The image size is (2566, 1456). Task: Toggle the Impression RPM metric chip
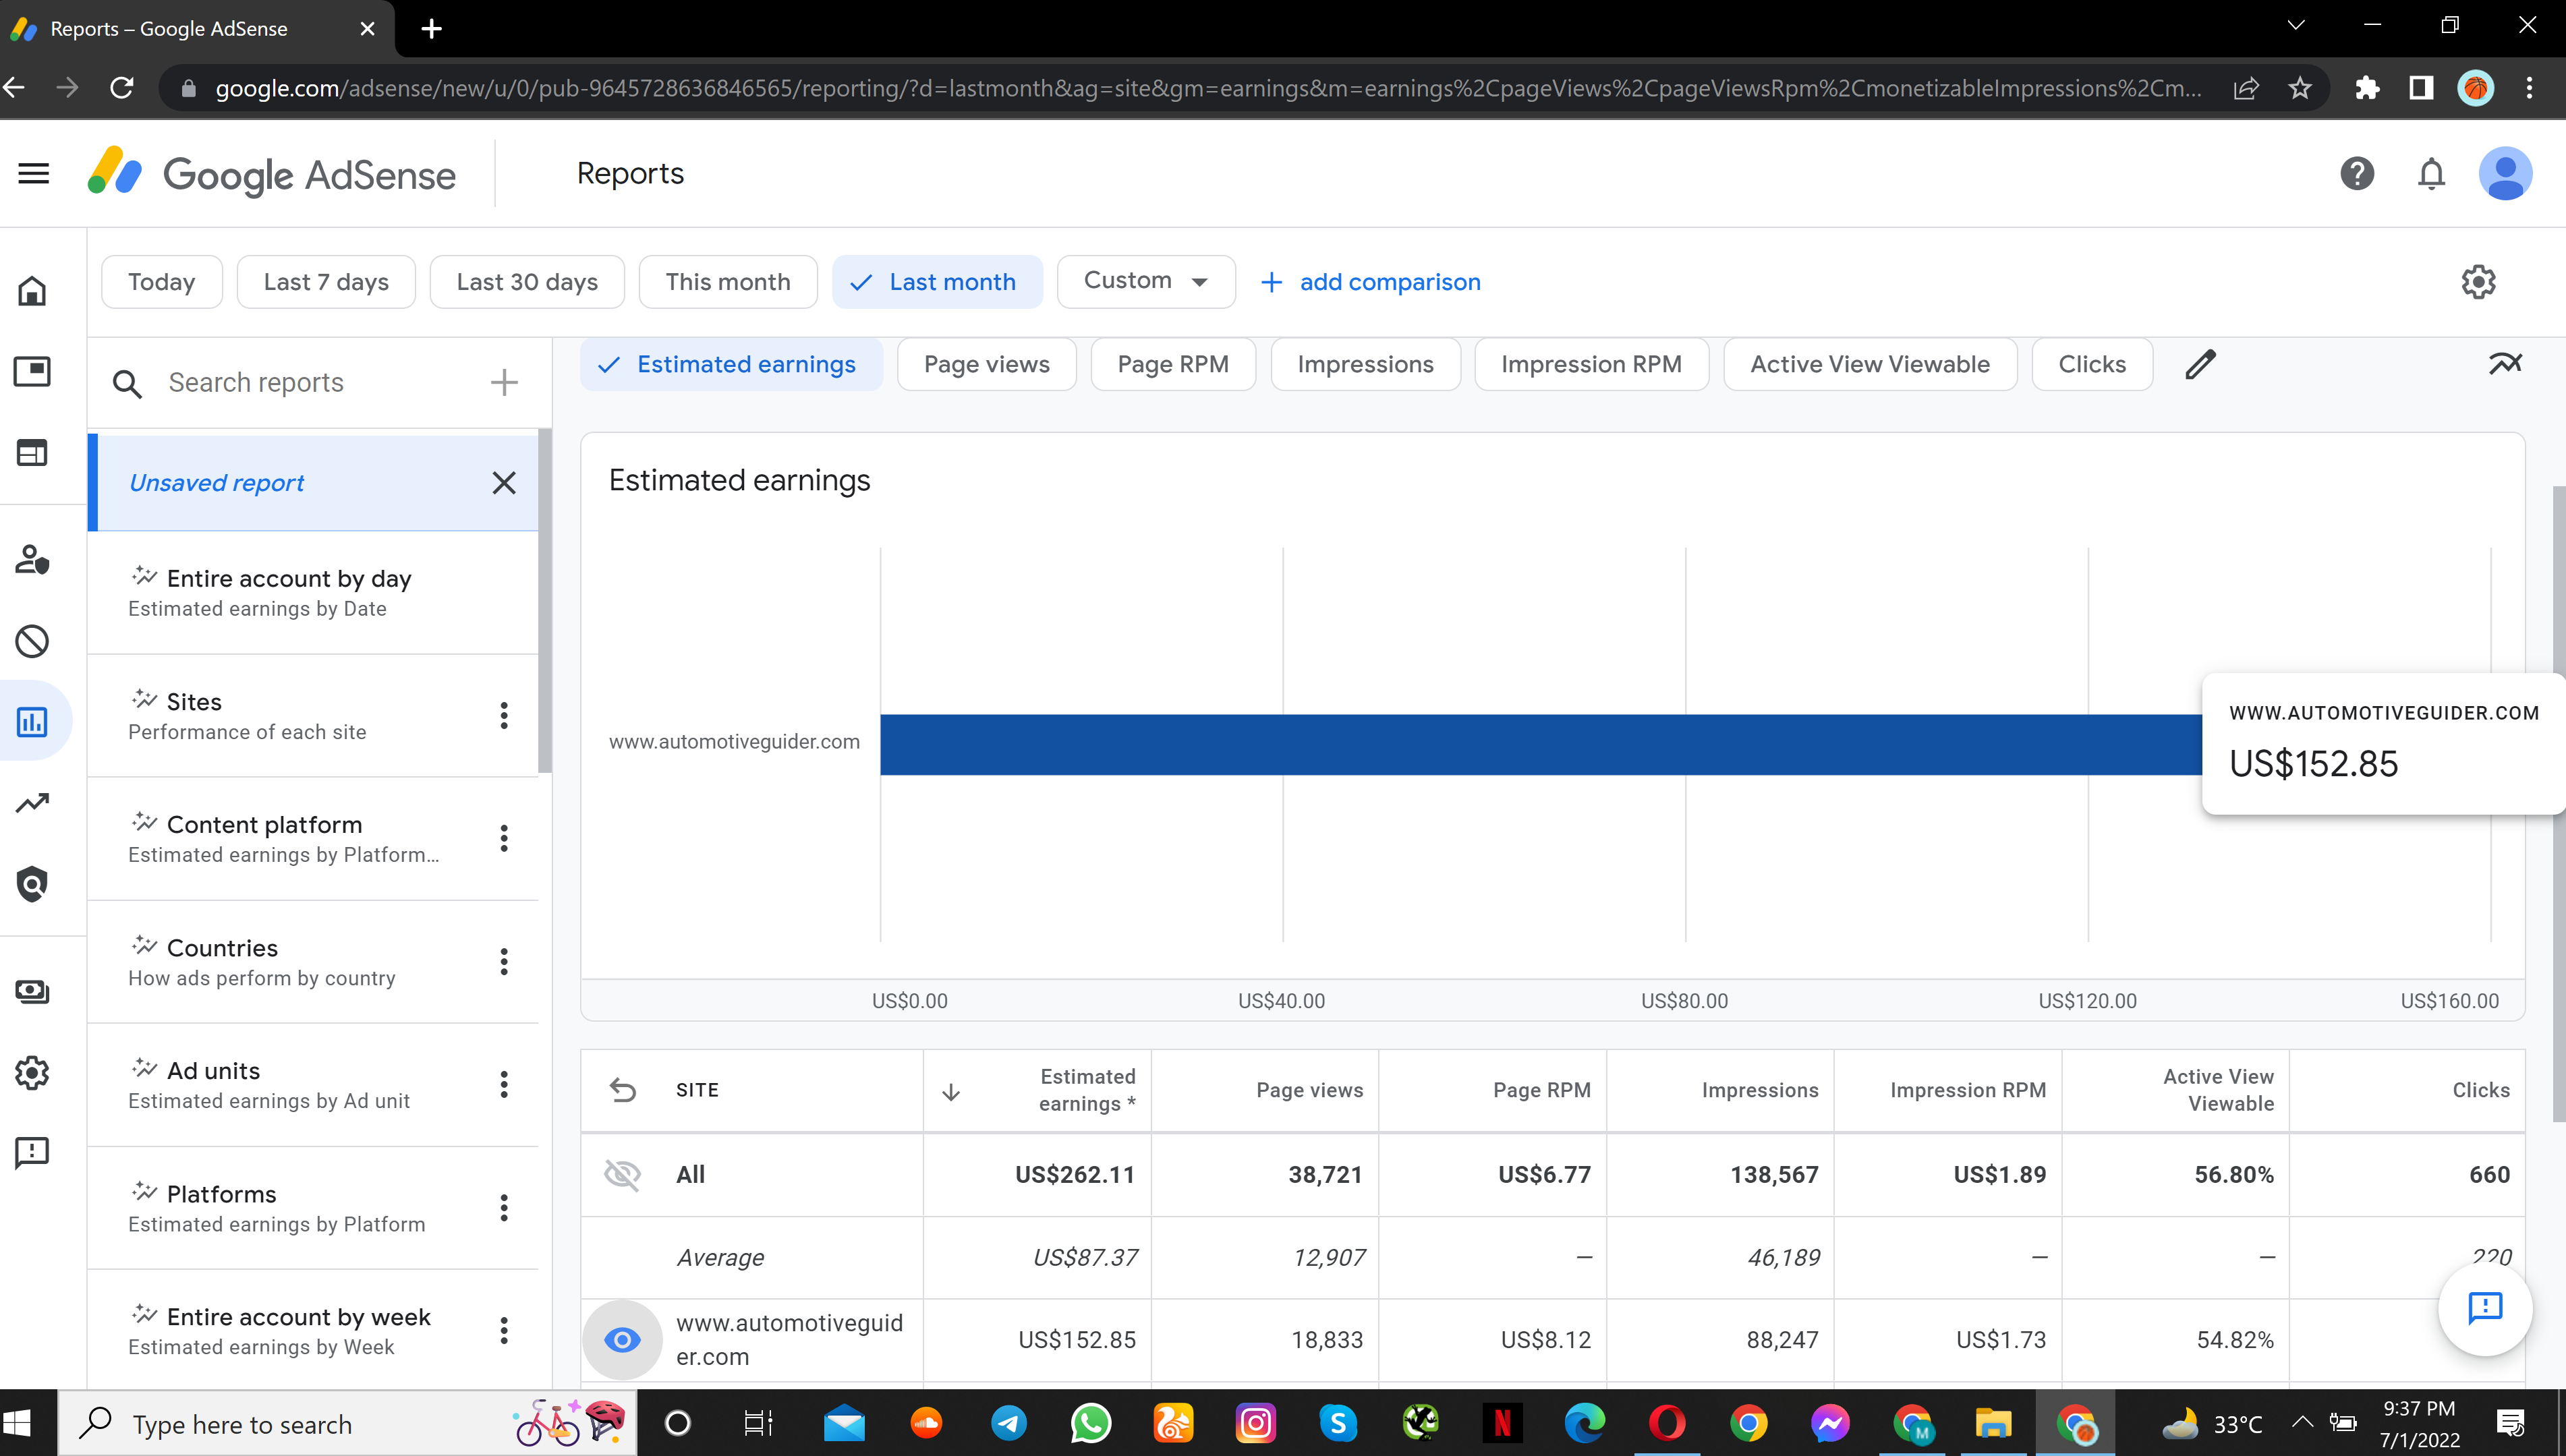point(1591,364)
